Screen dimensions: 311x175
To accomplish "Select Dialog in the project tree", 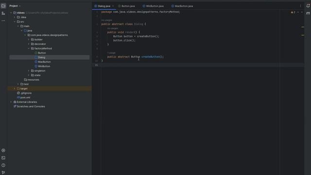I will point(42,57).
